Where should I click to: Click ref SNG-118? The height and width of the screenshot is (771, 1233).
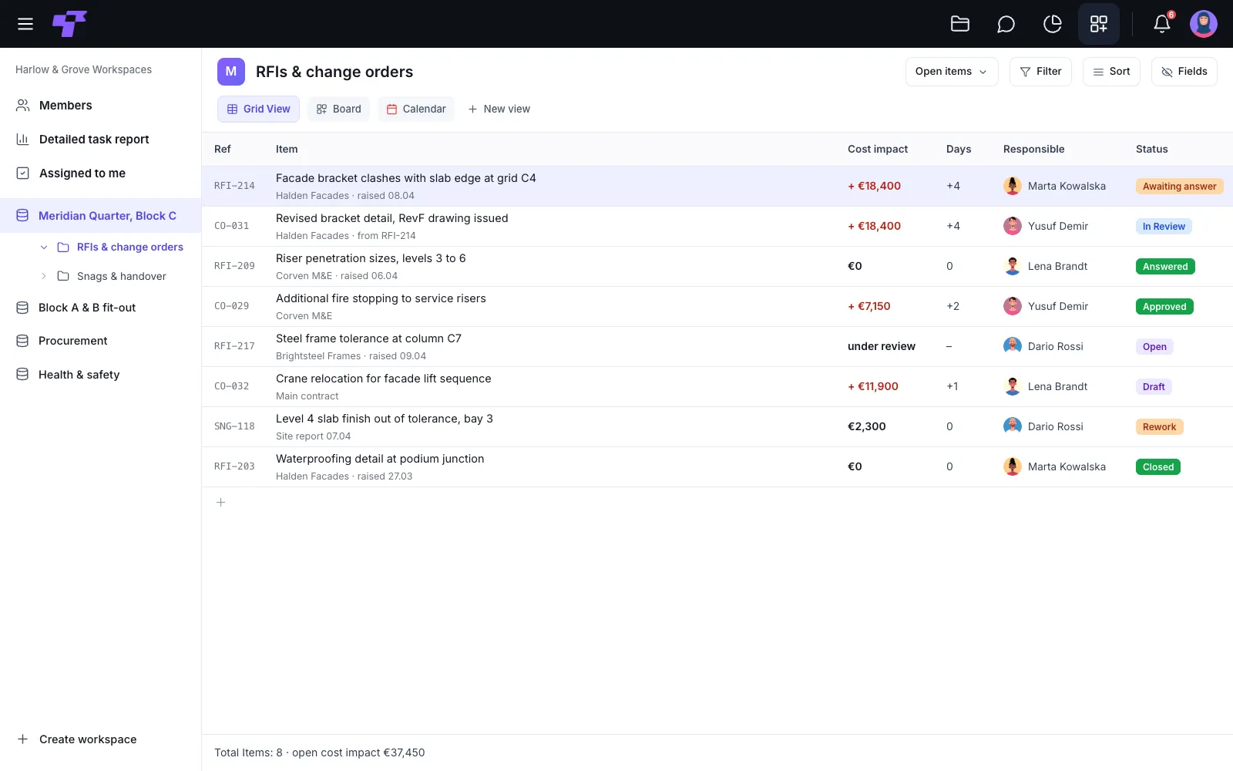234,426
